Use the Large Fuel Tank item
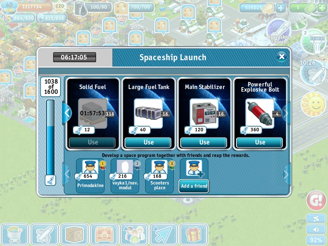The image size is (328, 246). 148,142
